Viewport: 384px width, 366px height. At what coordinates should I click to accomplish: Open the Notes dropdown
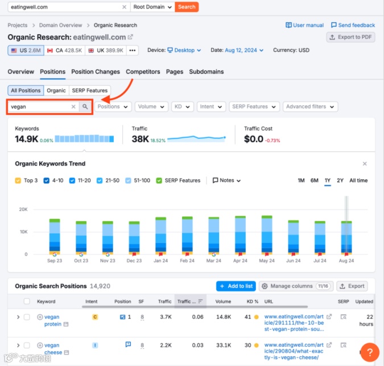[x=227, y=180]
